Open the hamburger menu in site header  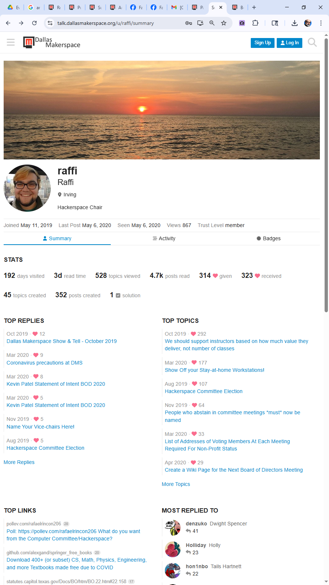(x=11, y=42)
